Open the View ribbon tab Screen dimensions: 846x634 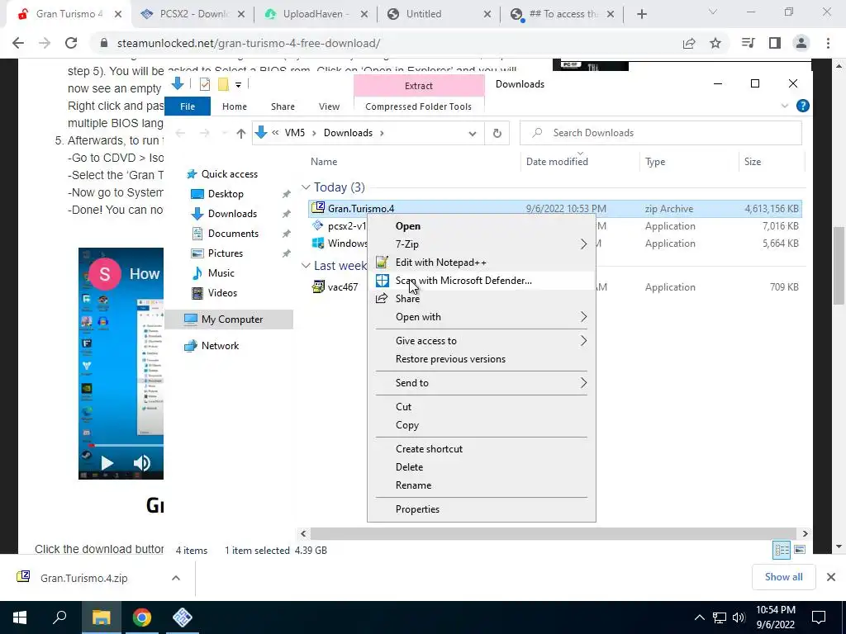[329, 106]
